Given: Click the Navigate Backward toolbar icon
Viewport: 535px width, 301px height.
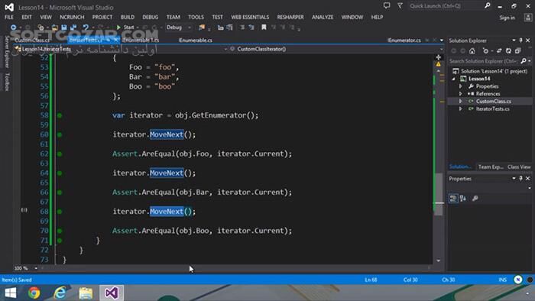Looking at the screenshot, I should [x=13, y=28].
